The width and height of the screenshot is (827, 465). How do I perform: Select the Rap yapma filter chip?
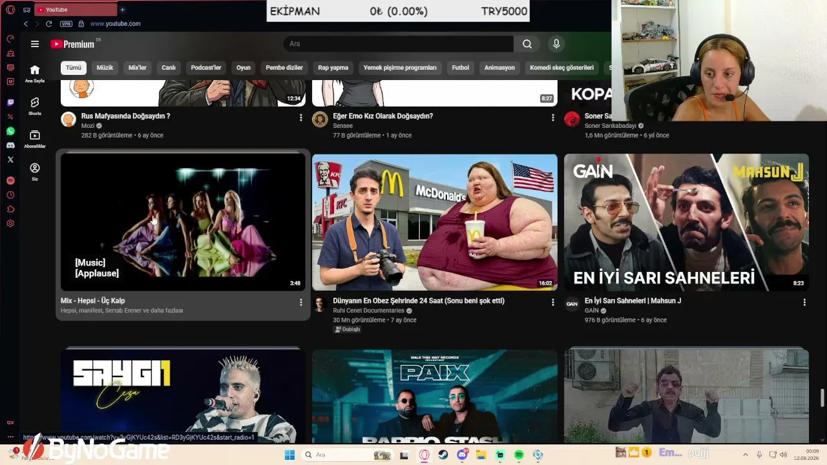333,68
